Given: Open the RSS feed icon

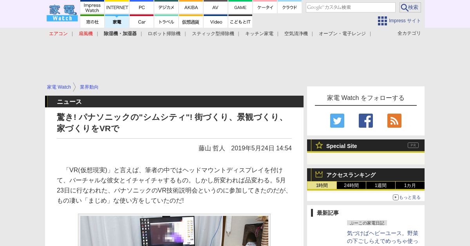Looking at the screenshot, I should pos(394,121).
